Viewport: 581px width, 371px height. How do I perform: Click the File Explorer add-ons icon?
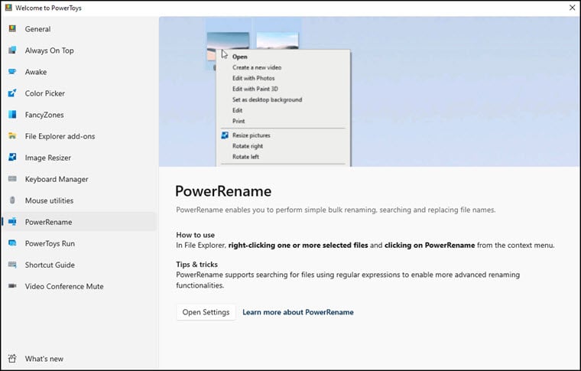pyautogui.click(x=12, y=136)
